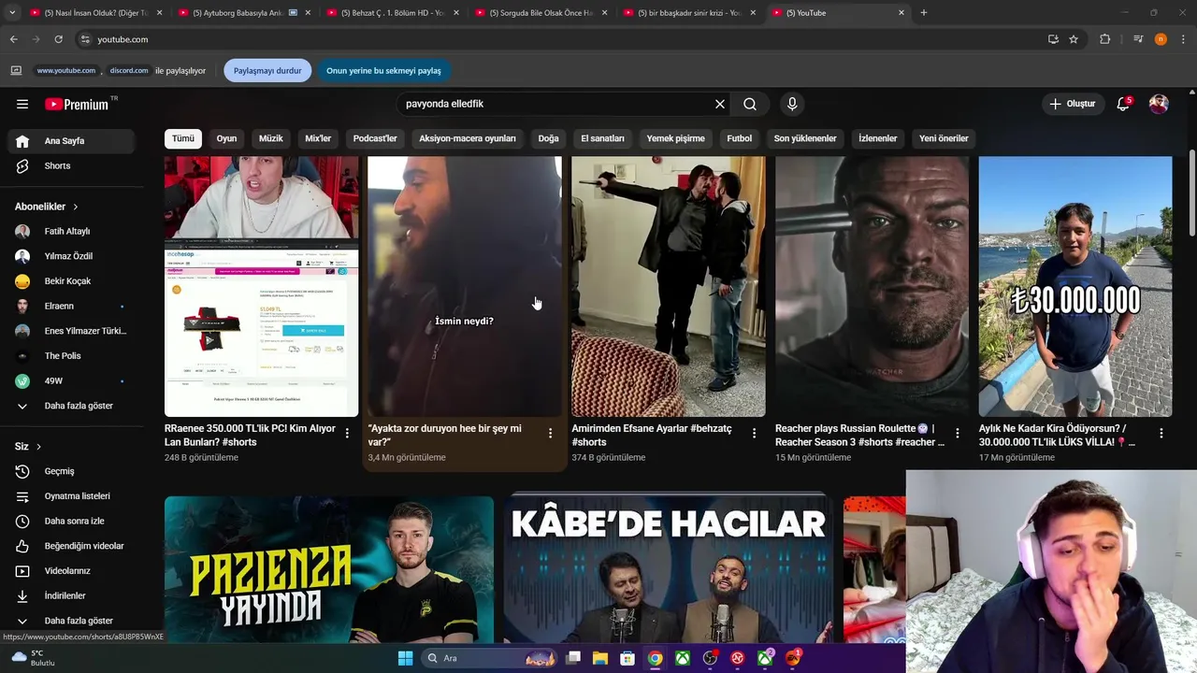This screenshot has width=1197, height=673.
Task: Open options menu for Amirimden Efsane Ayarlar short
Action: point(754,434)
